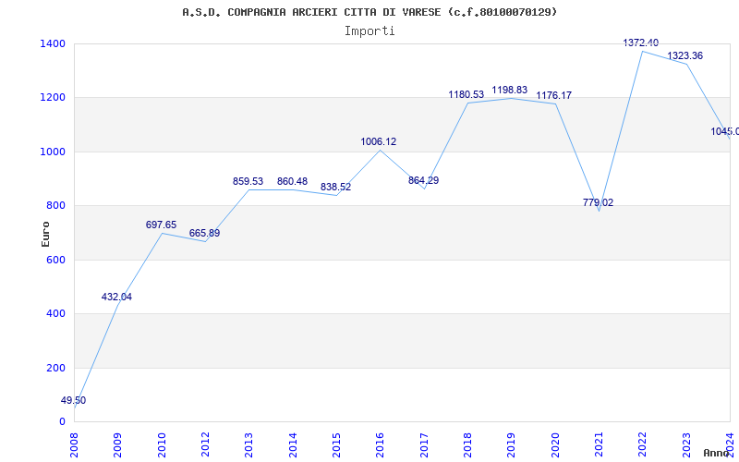Click the x-axis year 2009
Viewport: 739px width, 462px height.
point(118,445)
